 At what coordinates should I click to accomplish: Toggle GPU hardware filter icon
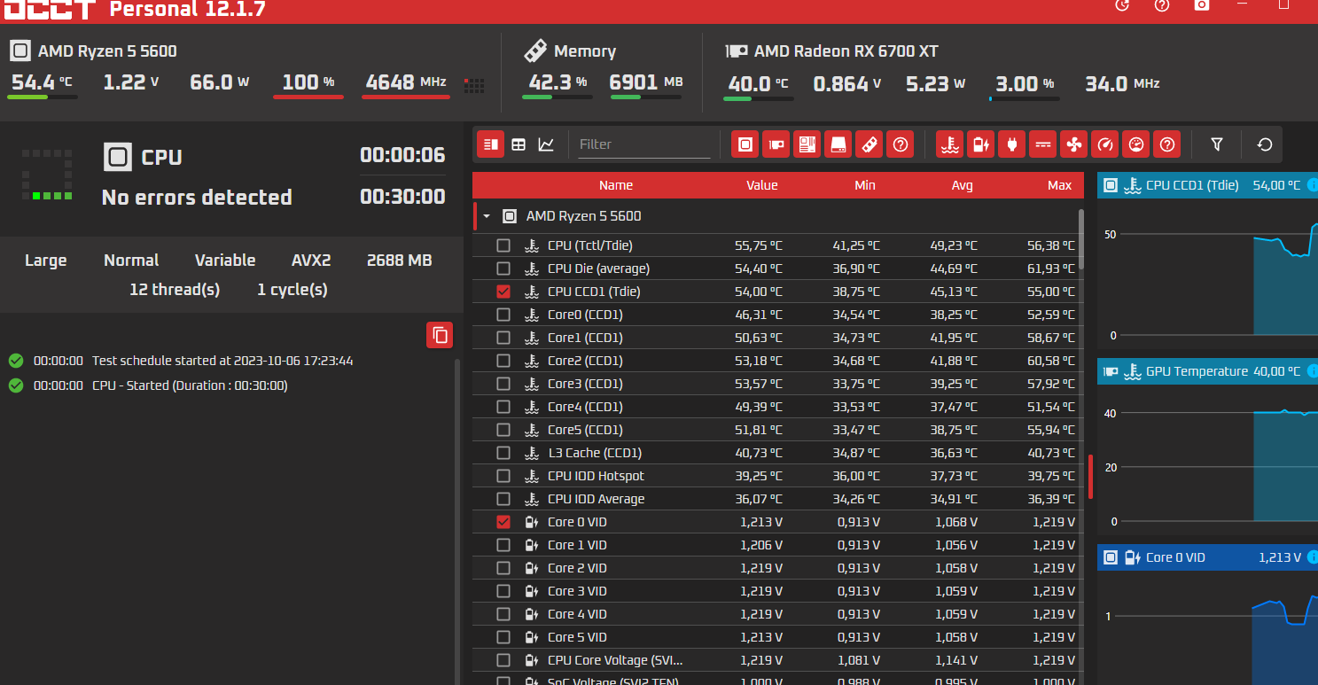pyautogui.click(x=776, y=144)
